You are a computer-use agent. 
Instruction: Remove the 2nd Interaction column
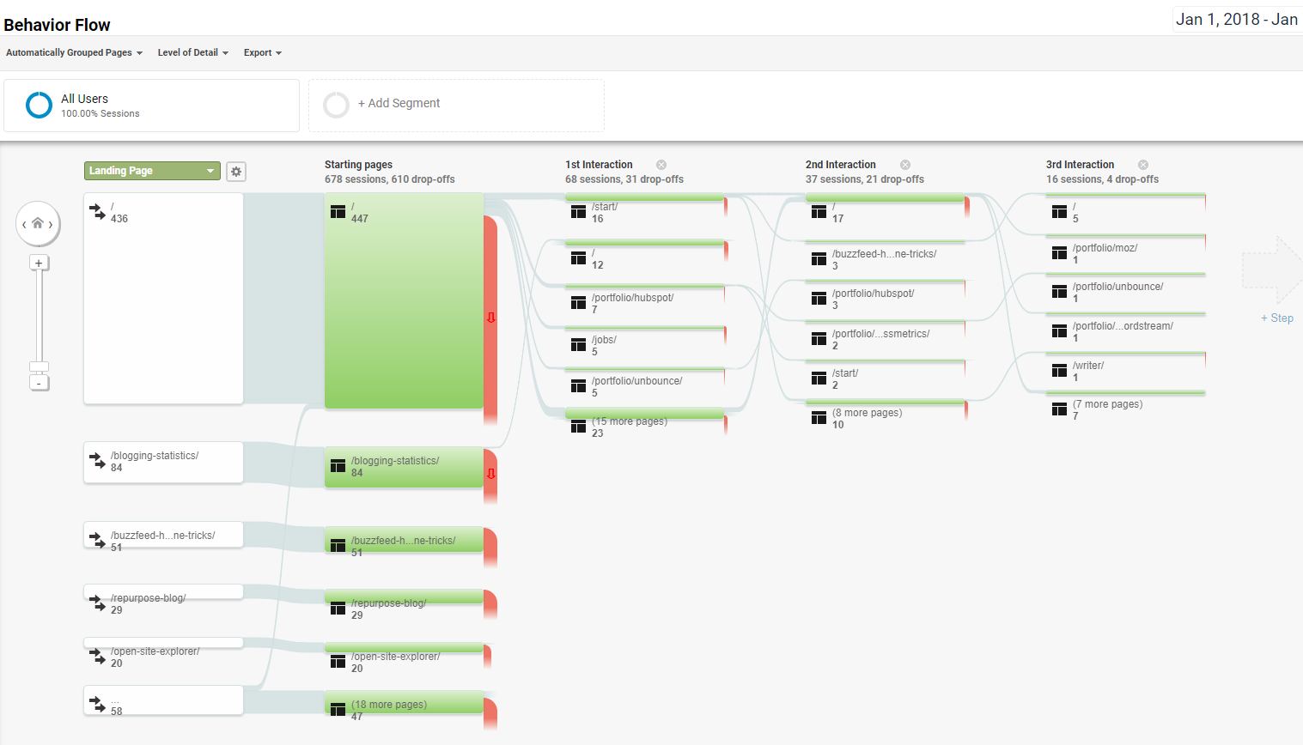coord(905,165)
